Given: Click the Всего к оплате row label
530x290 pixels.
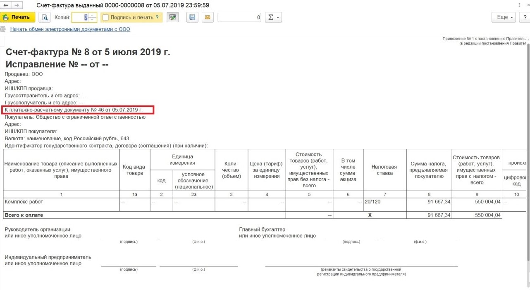Looking at the screenshot, I should pos(24,215).
